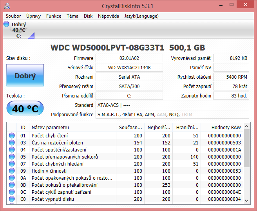
Task: Click the Hodnoty RAW column header
Action: 226,127
